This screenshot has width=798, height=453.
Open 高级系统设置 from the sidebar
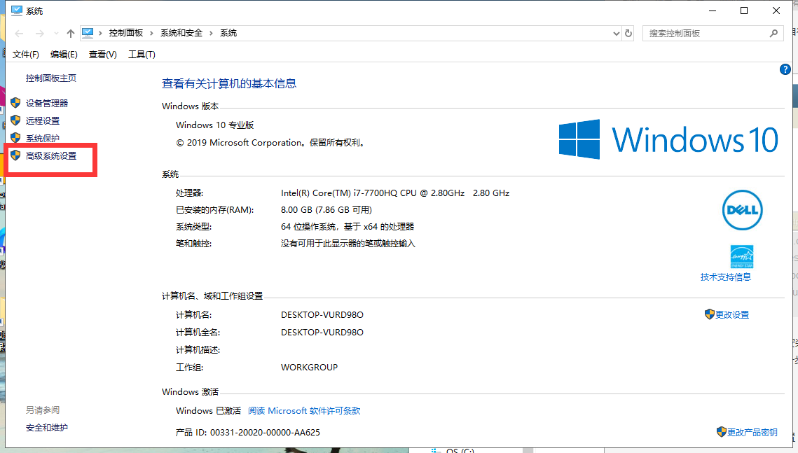(x=51, y=155)
